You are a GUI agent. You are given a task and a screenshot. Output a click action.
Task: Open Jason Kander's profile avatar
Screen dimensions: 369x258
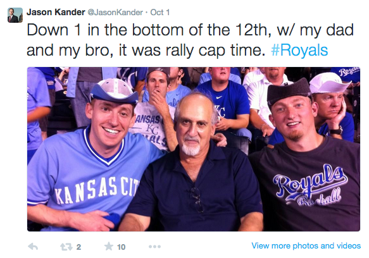tap(15, 15)
